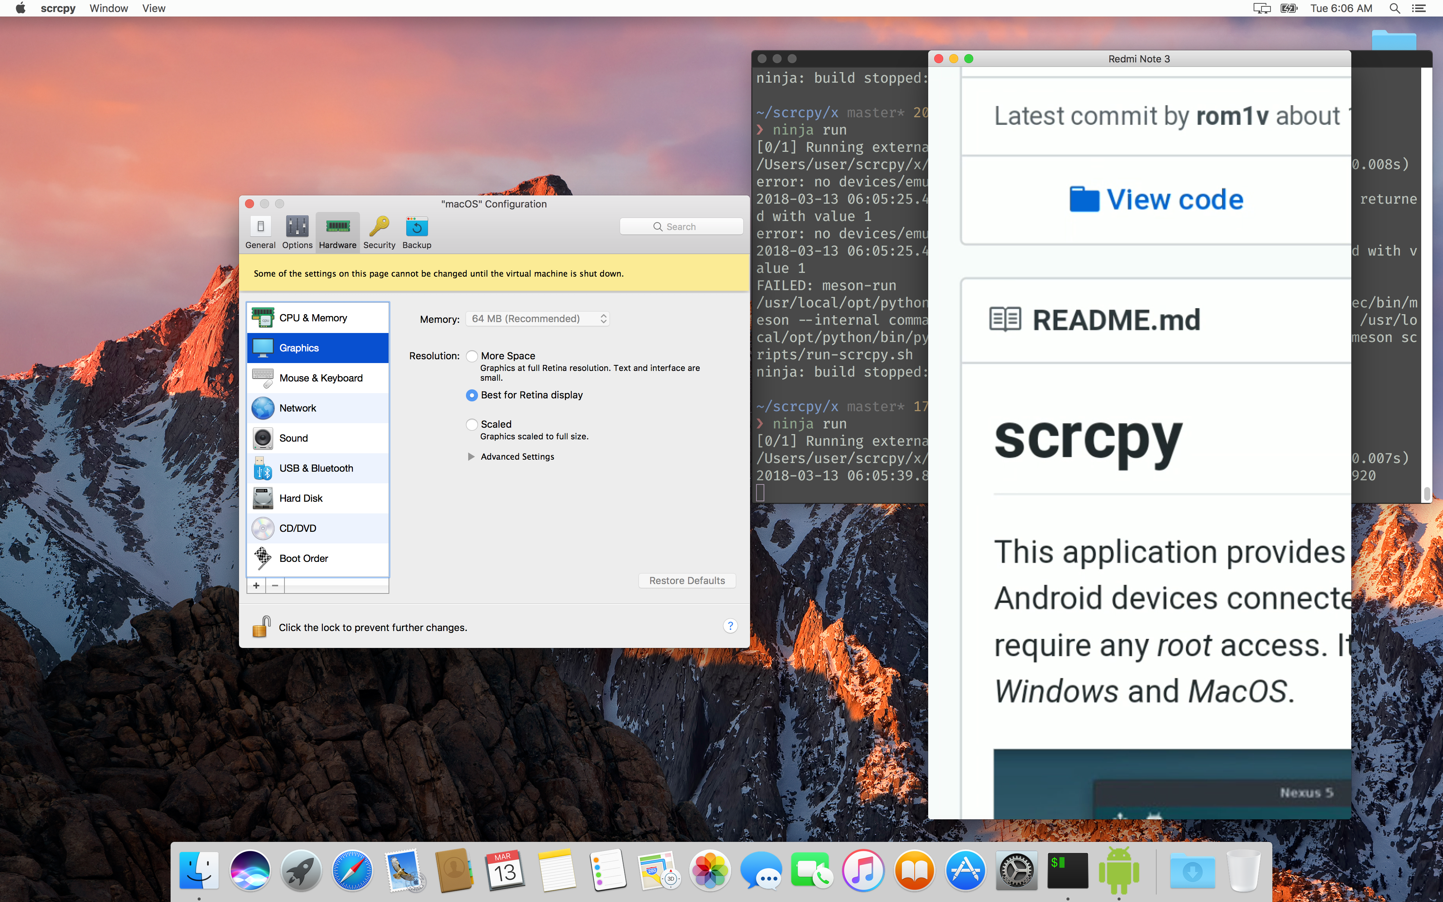Click the display mirroring menu bar icon
The height and width of the screenshot is (902, 1443).
1261,8
